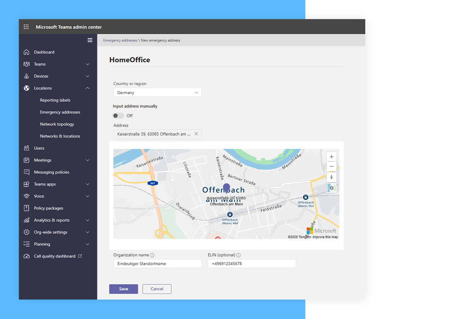Zoom in on the map
This screenshot has width=458, height=319.
click(331, 157)
